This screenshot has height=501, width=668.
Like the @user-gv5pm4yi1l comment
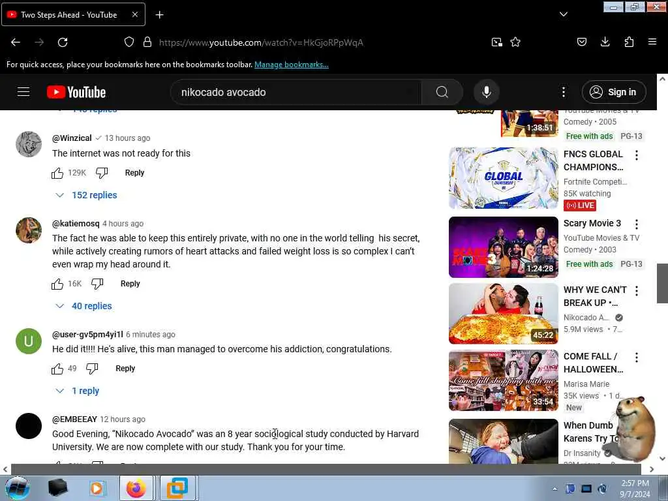[57, 369]
